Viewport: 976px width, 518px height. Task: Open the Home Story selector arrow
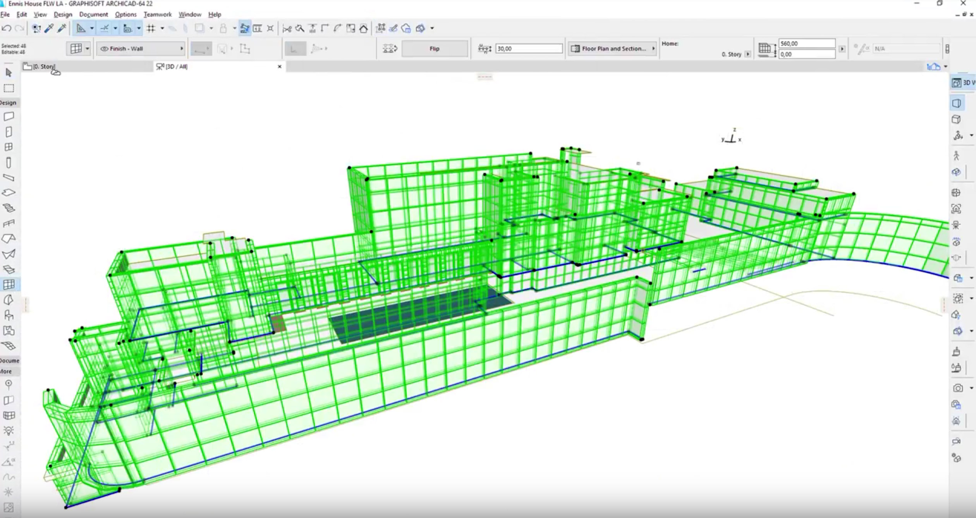coord(747,55)
